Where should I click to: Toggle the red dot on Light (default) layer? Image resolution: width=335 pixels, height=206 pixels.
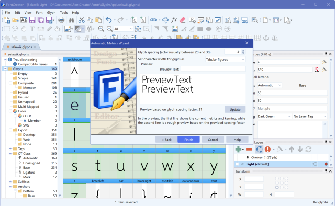coord(326,164)
